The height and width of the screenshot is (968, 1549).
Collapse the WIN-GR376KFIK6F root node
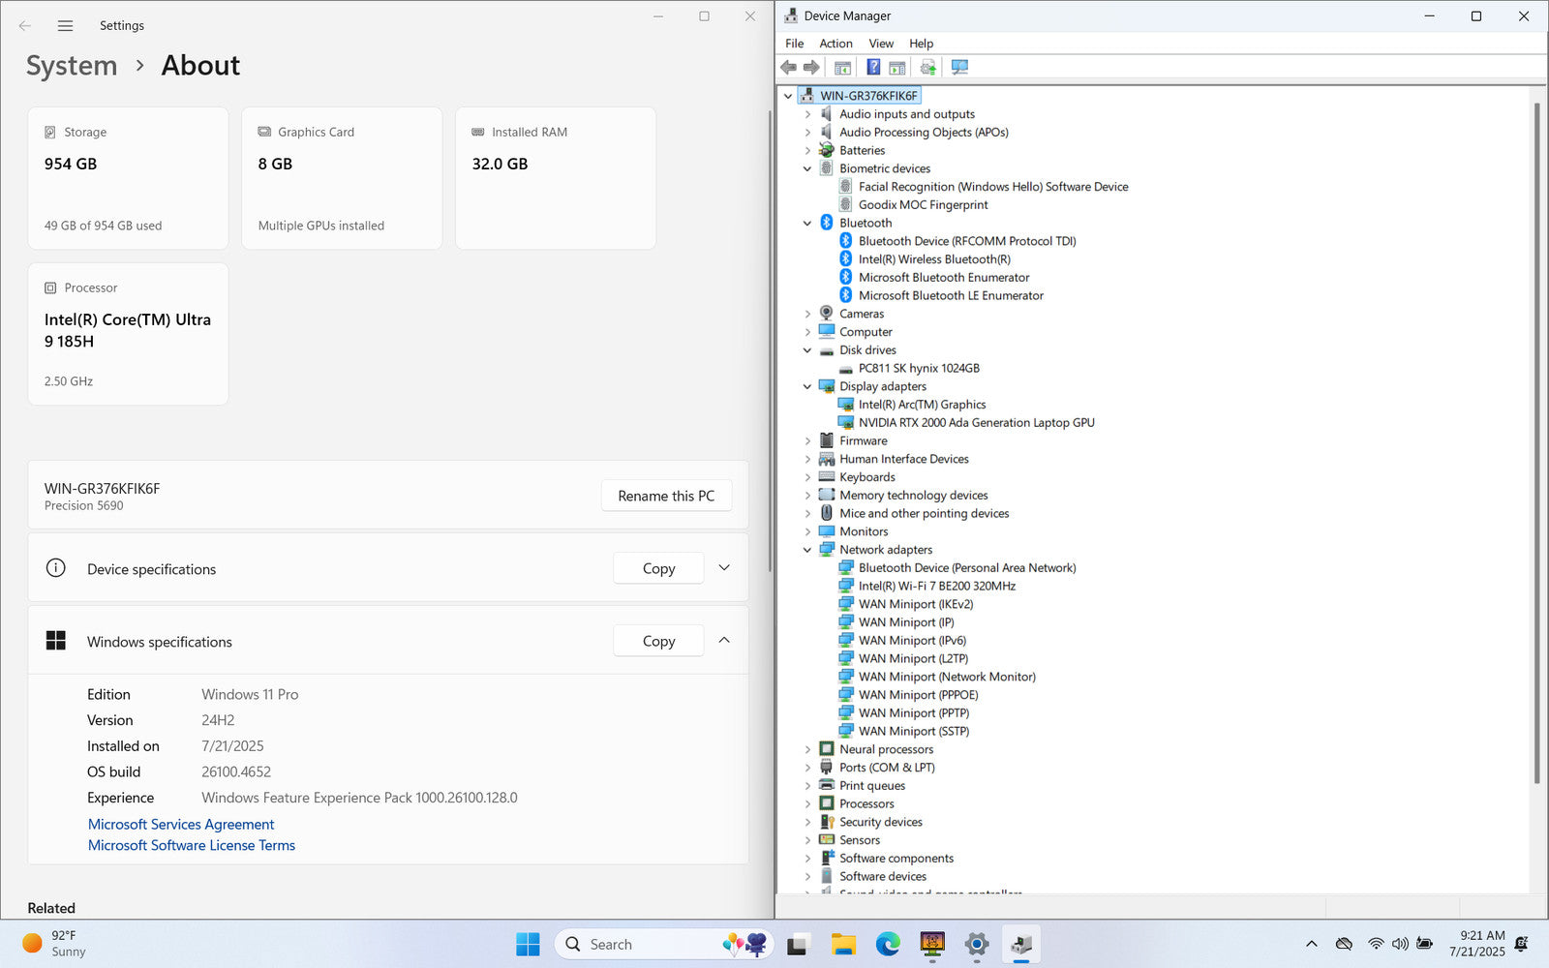pyautogui.click(x=788, y=96)
